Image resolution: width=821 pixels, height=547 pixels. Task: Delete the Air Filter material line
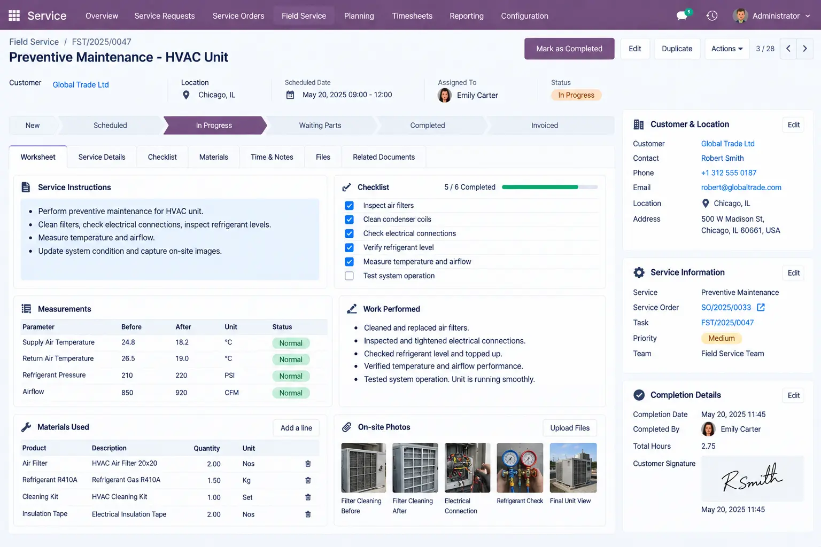(308, 464)
